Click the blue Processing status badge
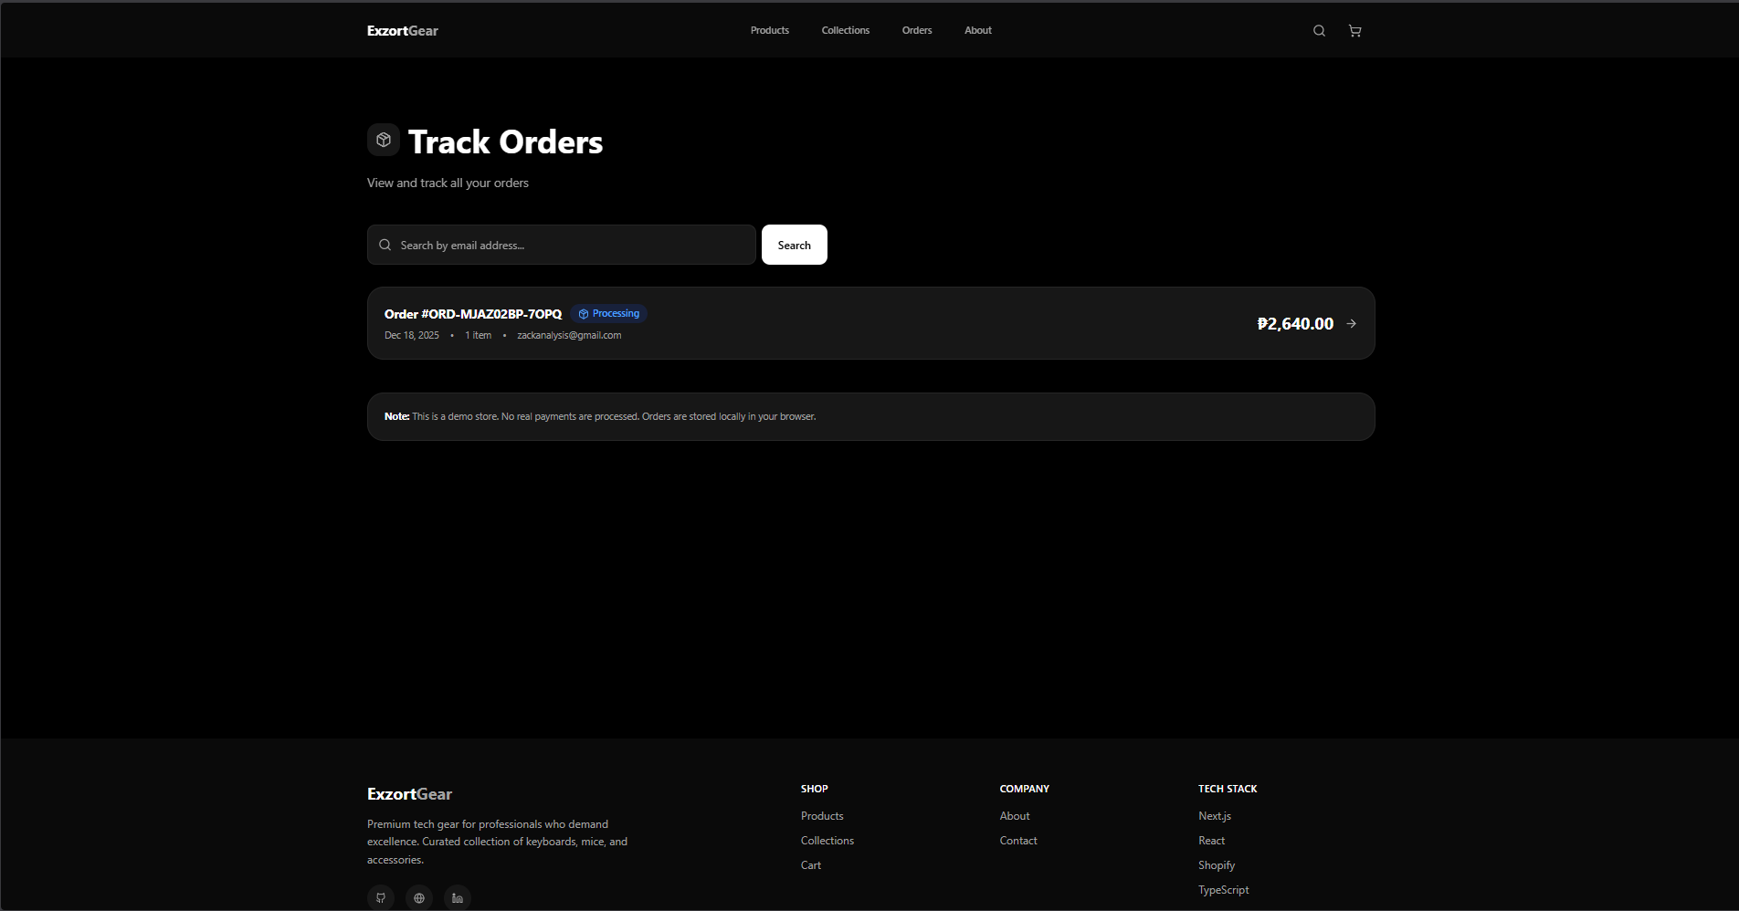Viewport: 1739px width, 911px height. [x=608, y=314]
